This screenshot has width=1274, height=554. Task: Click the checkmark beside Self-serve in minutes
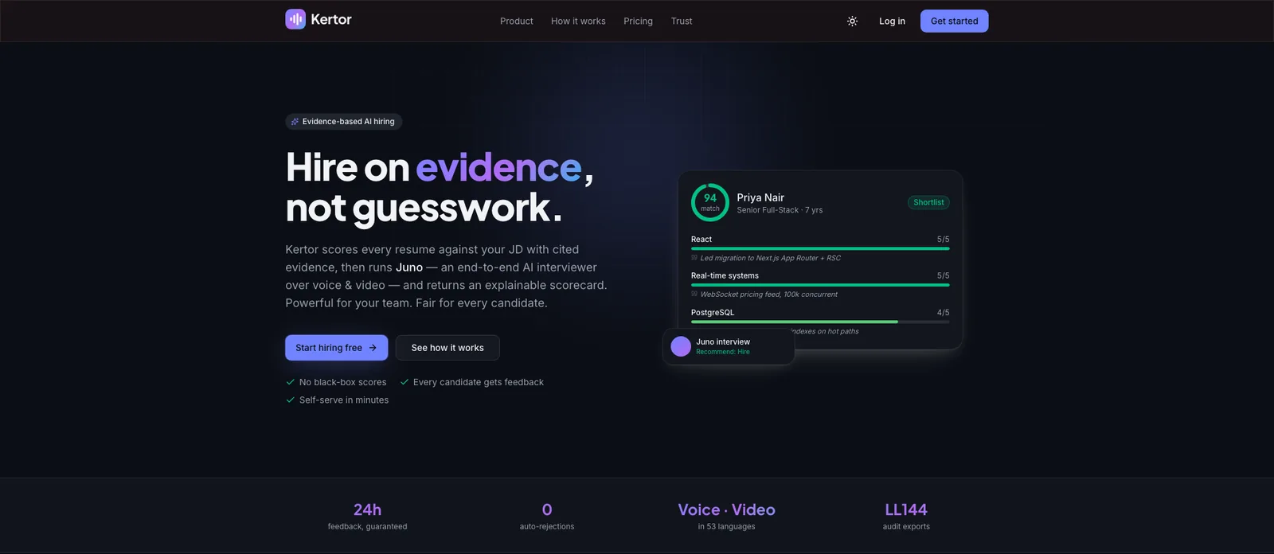291,400
